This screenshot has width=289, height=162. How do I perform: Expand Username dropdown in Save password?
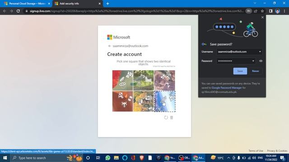tap(260, 52)
